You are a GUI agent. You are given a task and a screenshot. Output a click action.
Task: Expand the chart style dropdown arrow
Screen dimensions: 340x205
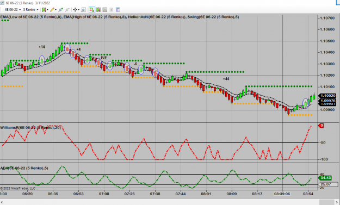pyautogui.click(x=47, y=10)
